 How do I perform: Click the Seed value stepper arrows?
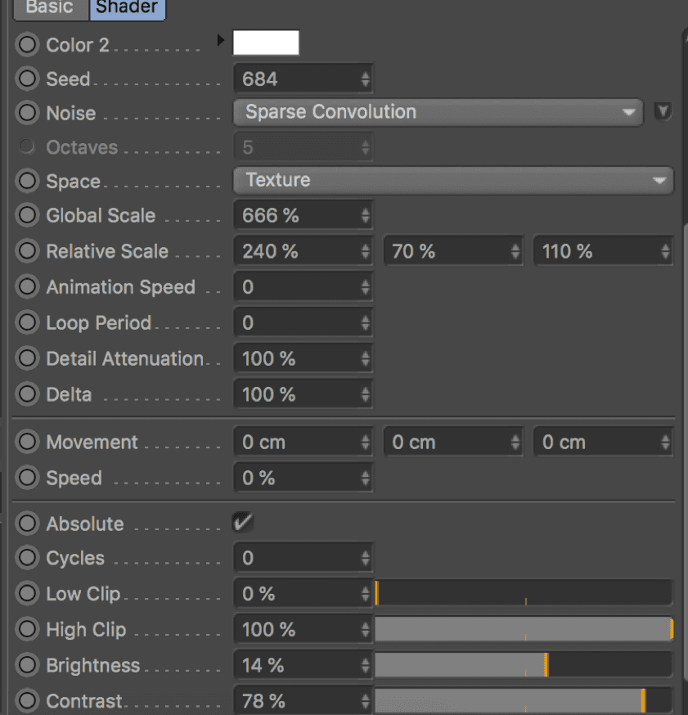[x=365, y=79]
